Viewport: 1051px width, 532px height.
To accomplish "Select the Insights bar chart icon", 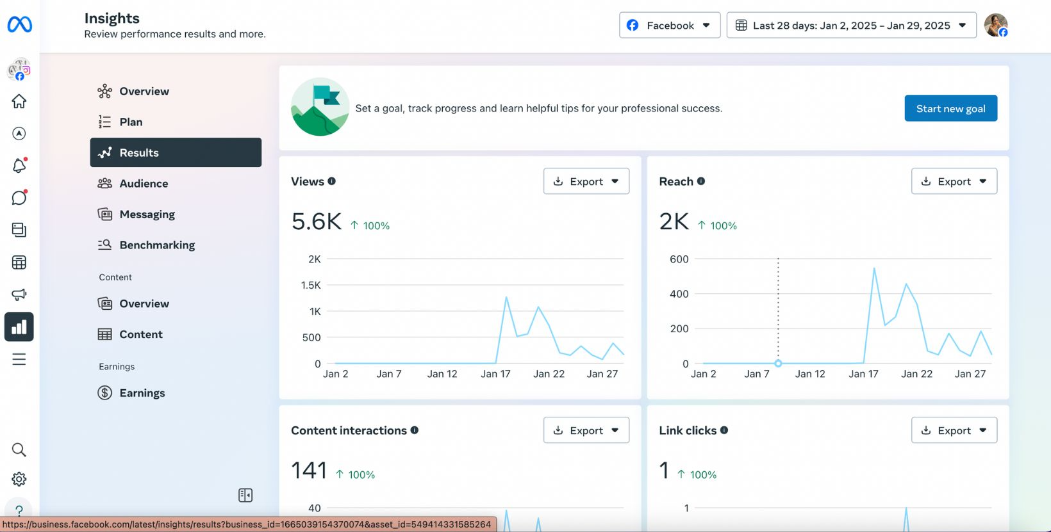I will pyautogui.click(x=19, y=327).
